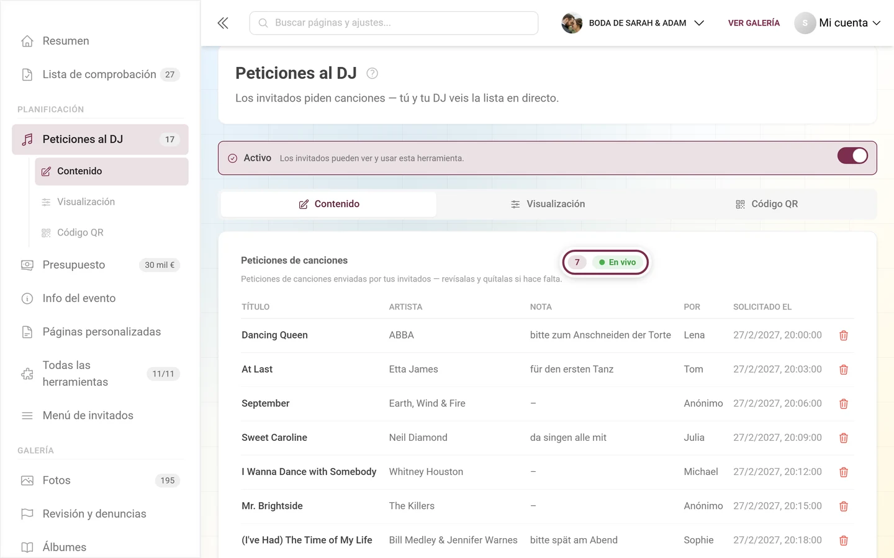
Task: Delete the Mr. Brightside request
Action: tap(843, 507)
